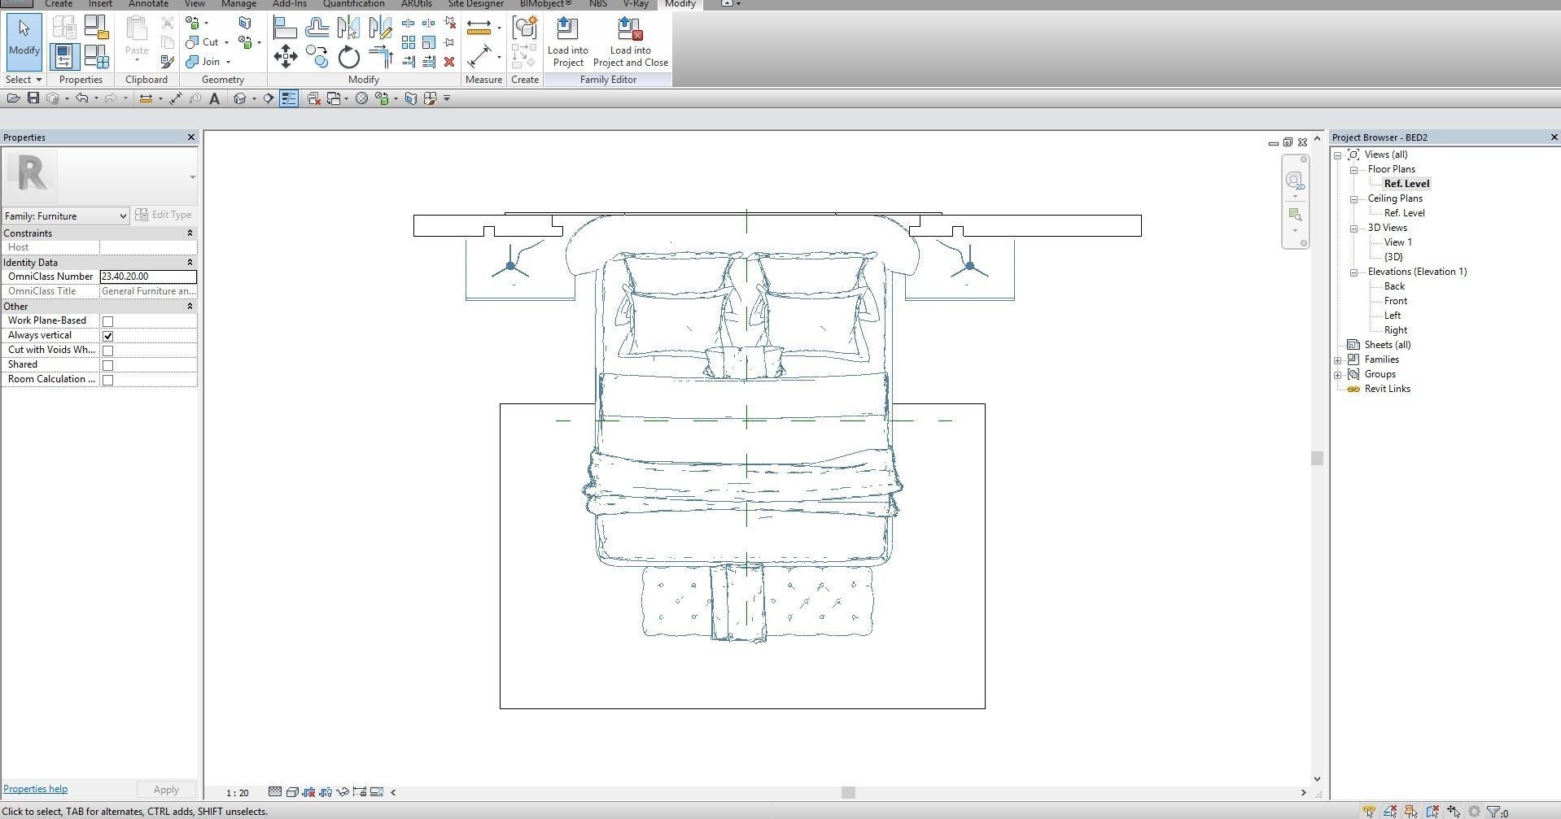Open the Annotate ribbon tab
Viewport: 1561px width, 819px height.
pyautogui.click(x=148, y=4)
